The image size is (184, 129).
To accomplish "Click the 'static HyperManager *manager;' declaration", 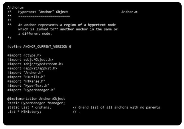I will point(36,103).
